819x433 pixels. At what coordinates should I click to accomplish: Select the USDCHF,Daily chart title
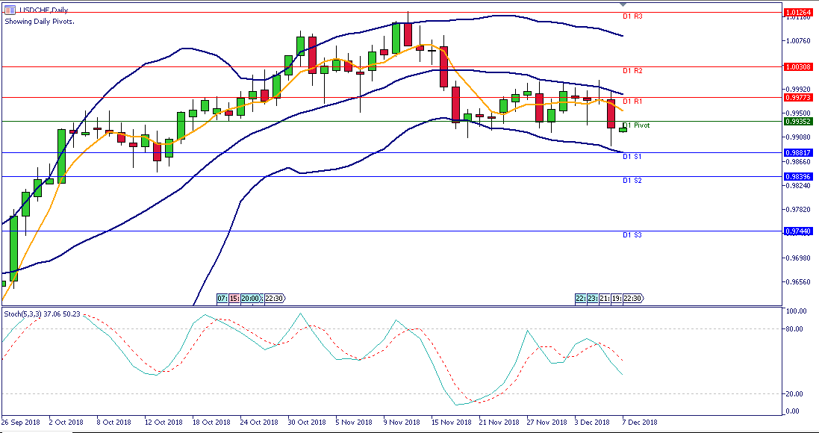pyautogui.click(x=43, y=10)
